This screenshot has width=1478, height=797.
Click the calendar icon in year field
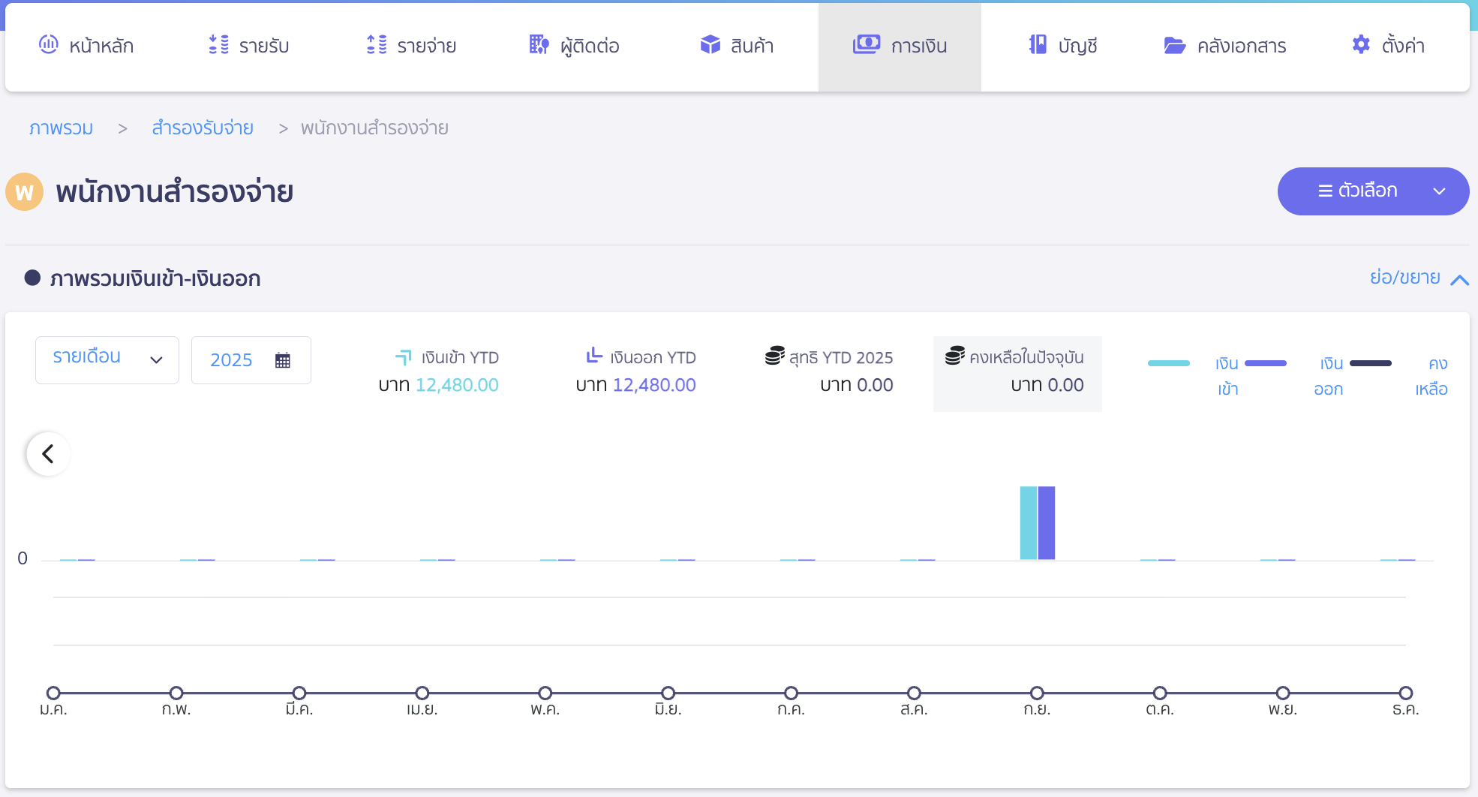283,360
